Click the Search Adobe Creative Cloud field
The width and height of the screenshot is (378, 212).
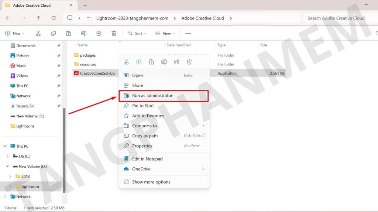click(340, 18)
